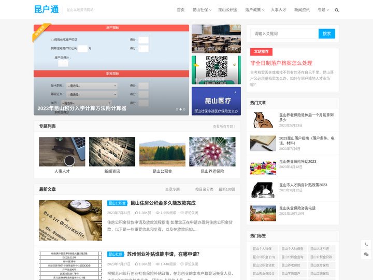This screenshot has width=373, height=280.
Task: Open the 人事人才 topic thumbnail with laptop
Action: (62, 151)
